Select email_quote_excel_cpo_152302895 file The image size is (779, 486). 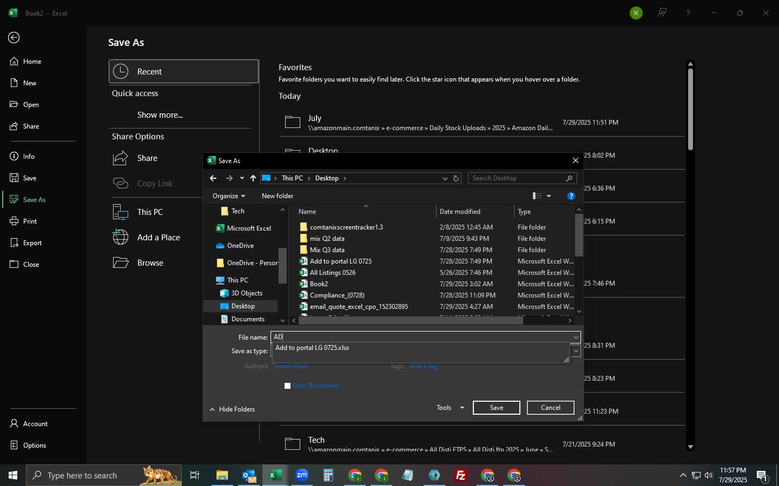pos(359,307)
